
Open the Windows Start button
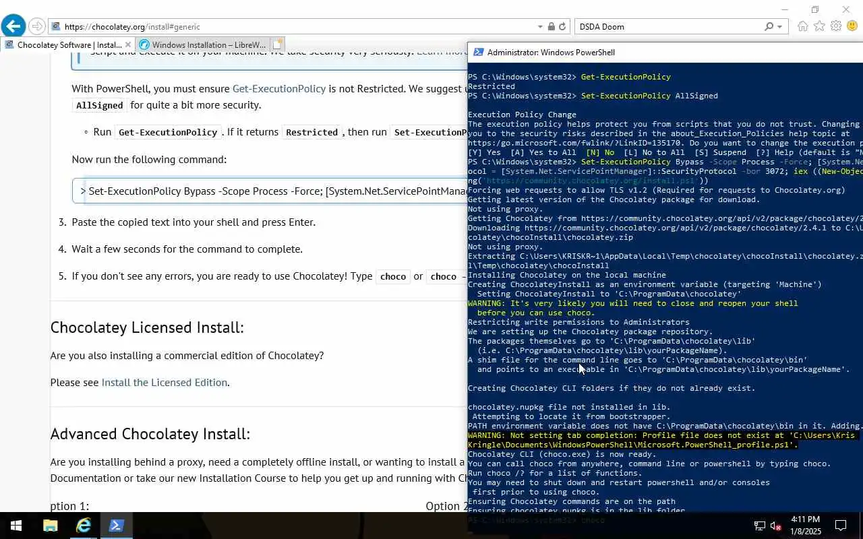pyautogui.click(x=16, y=526)
